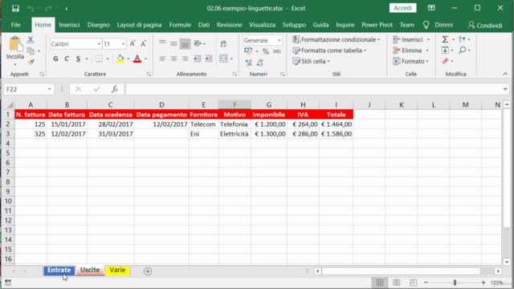This screenshot has width=514, height=289.
Task: Toggle middle vertical alignment
Action: point(173,43)
